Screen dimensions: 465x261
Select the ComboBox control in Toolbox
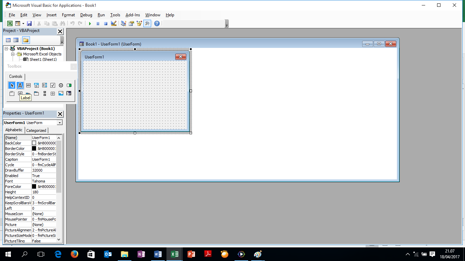36,85
